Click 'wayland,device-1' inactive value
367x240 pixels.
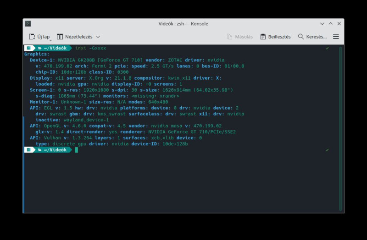(86, 120)
